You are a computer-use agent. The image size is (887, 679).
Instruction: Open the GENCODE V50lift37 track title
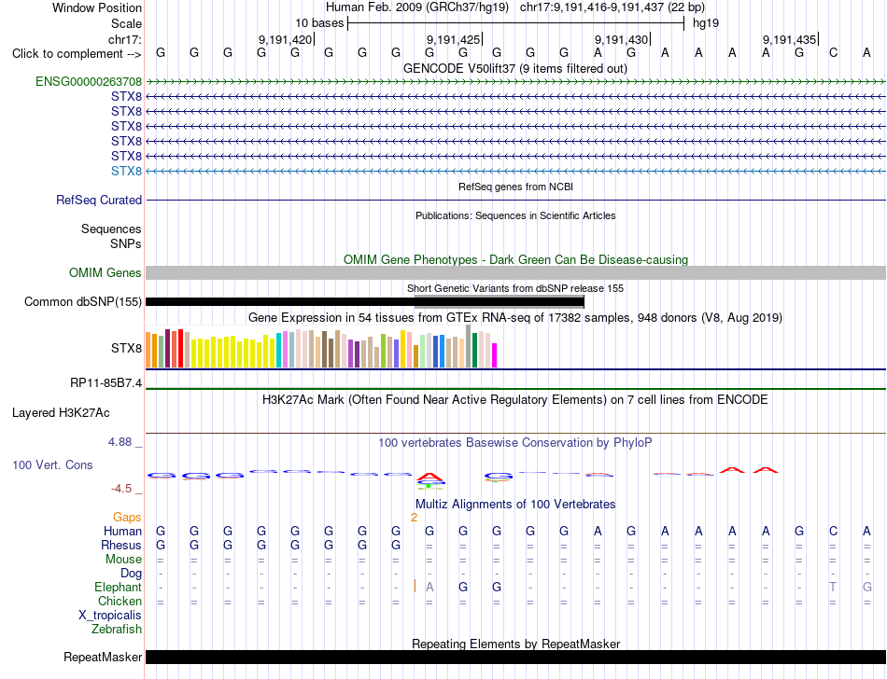[x=514, y=68]
